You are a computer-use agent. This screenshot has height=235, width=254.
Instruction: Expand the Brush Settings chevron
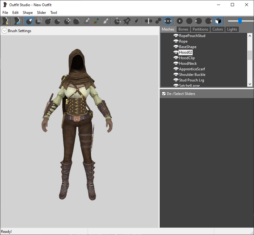click(x=4, y=31)
